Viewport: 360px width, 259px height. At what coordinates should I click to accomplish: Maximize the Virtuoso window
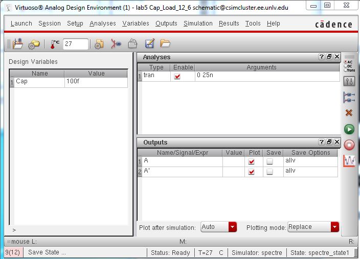click(327, 5)
